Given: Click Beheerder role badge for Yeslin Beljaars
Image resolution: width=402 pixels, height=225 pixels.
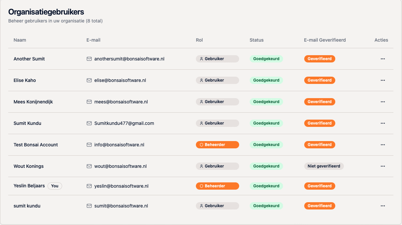Looking at the screenshot, I should pos(217,186).
